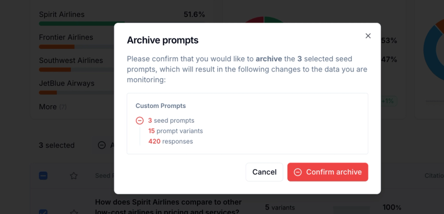Expand the More (7) airlines list
This screenshot has height=214, width=444.
click(53, 107)
